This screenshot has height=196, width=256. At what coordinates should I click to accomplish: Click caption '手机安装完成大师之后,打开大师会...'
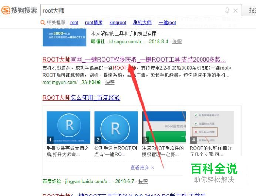(67, 151)
